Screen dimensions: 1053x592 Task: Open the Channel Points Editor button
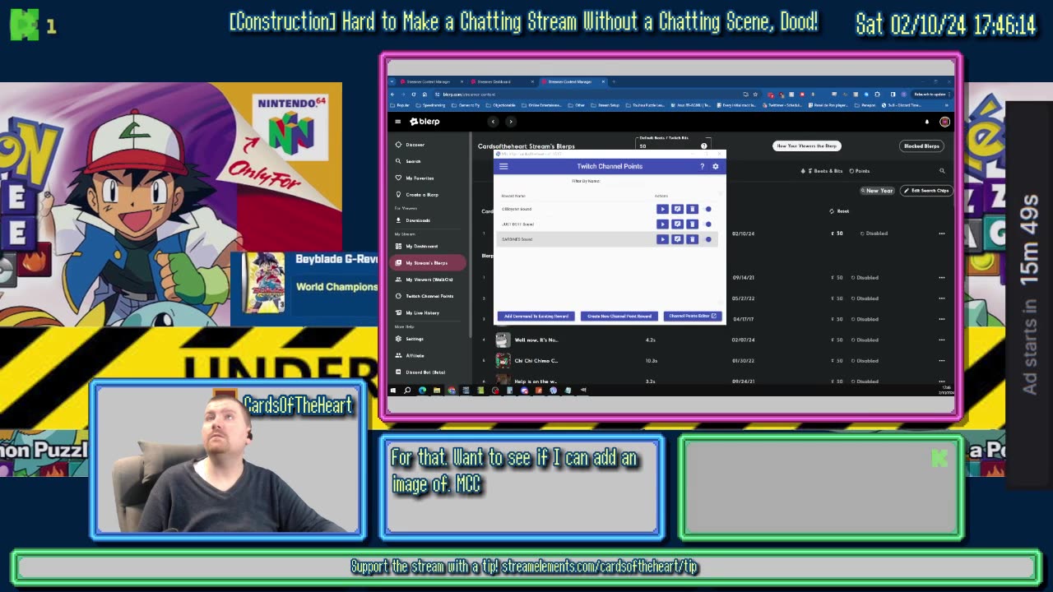point(693,316)
